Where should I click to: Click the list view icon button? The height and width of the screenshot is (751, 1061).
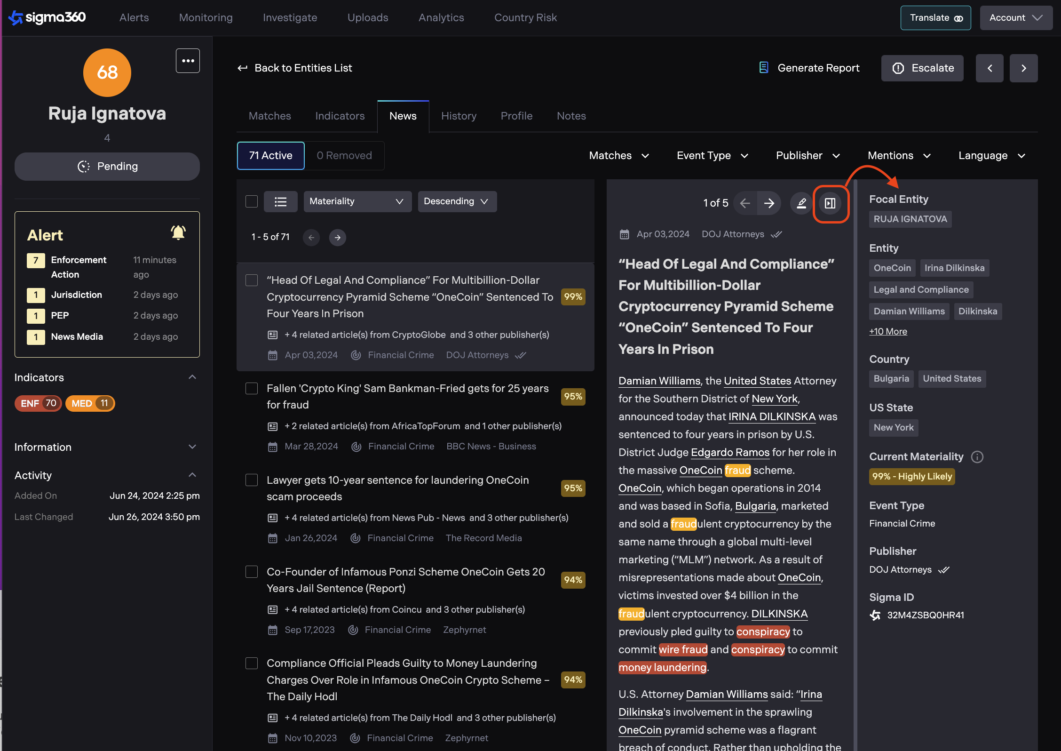pos(281,202)
